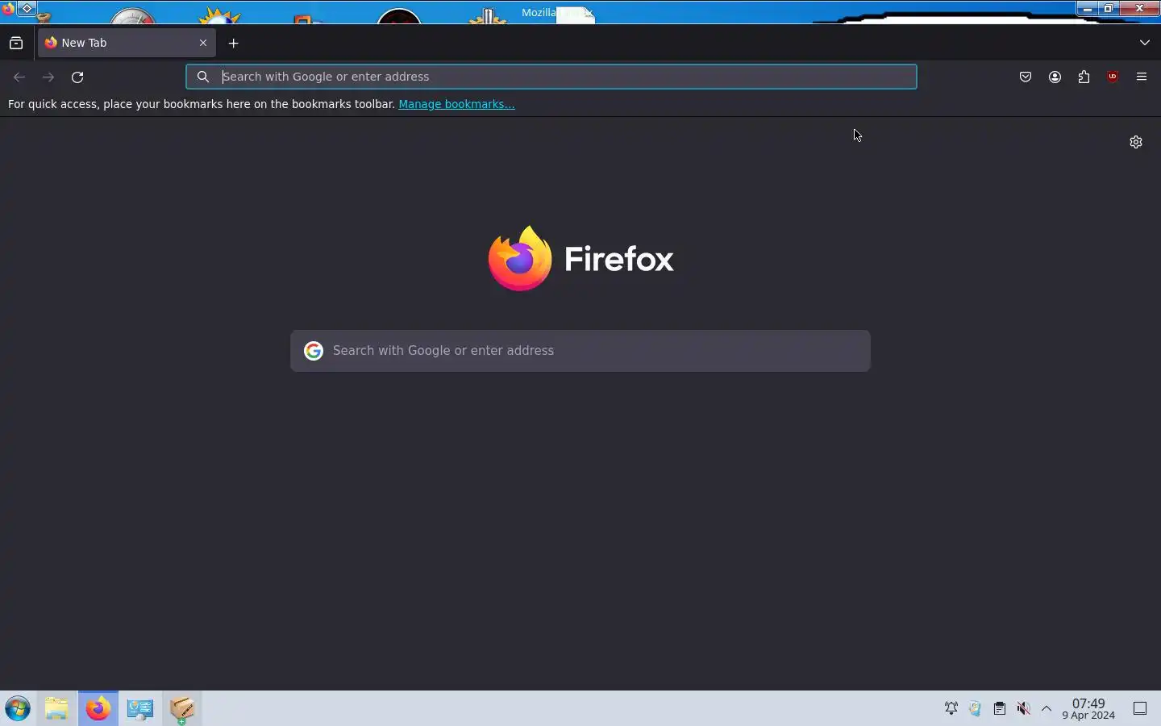Open the start menu launcher
Screen dimensions: 1161x726
click(18, 709)
